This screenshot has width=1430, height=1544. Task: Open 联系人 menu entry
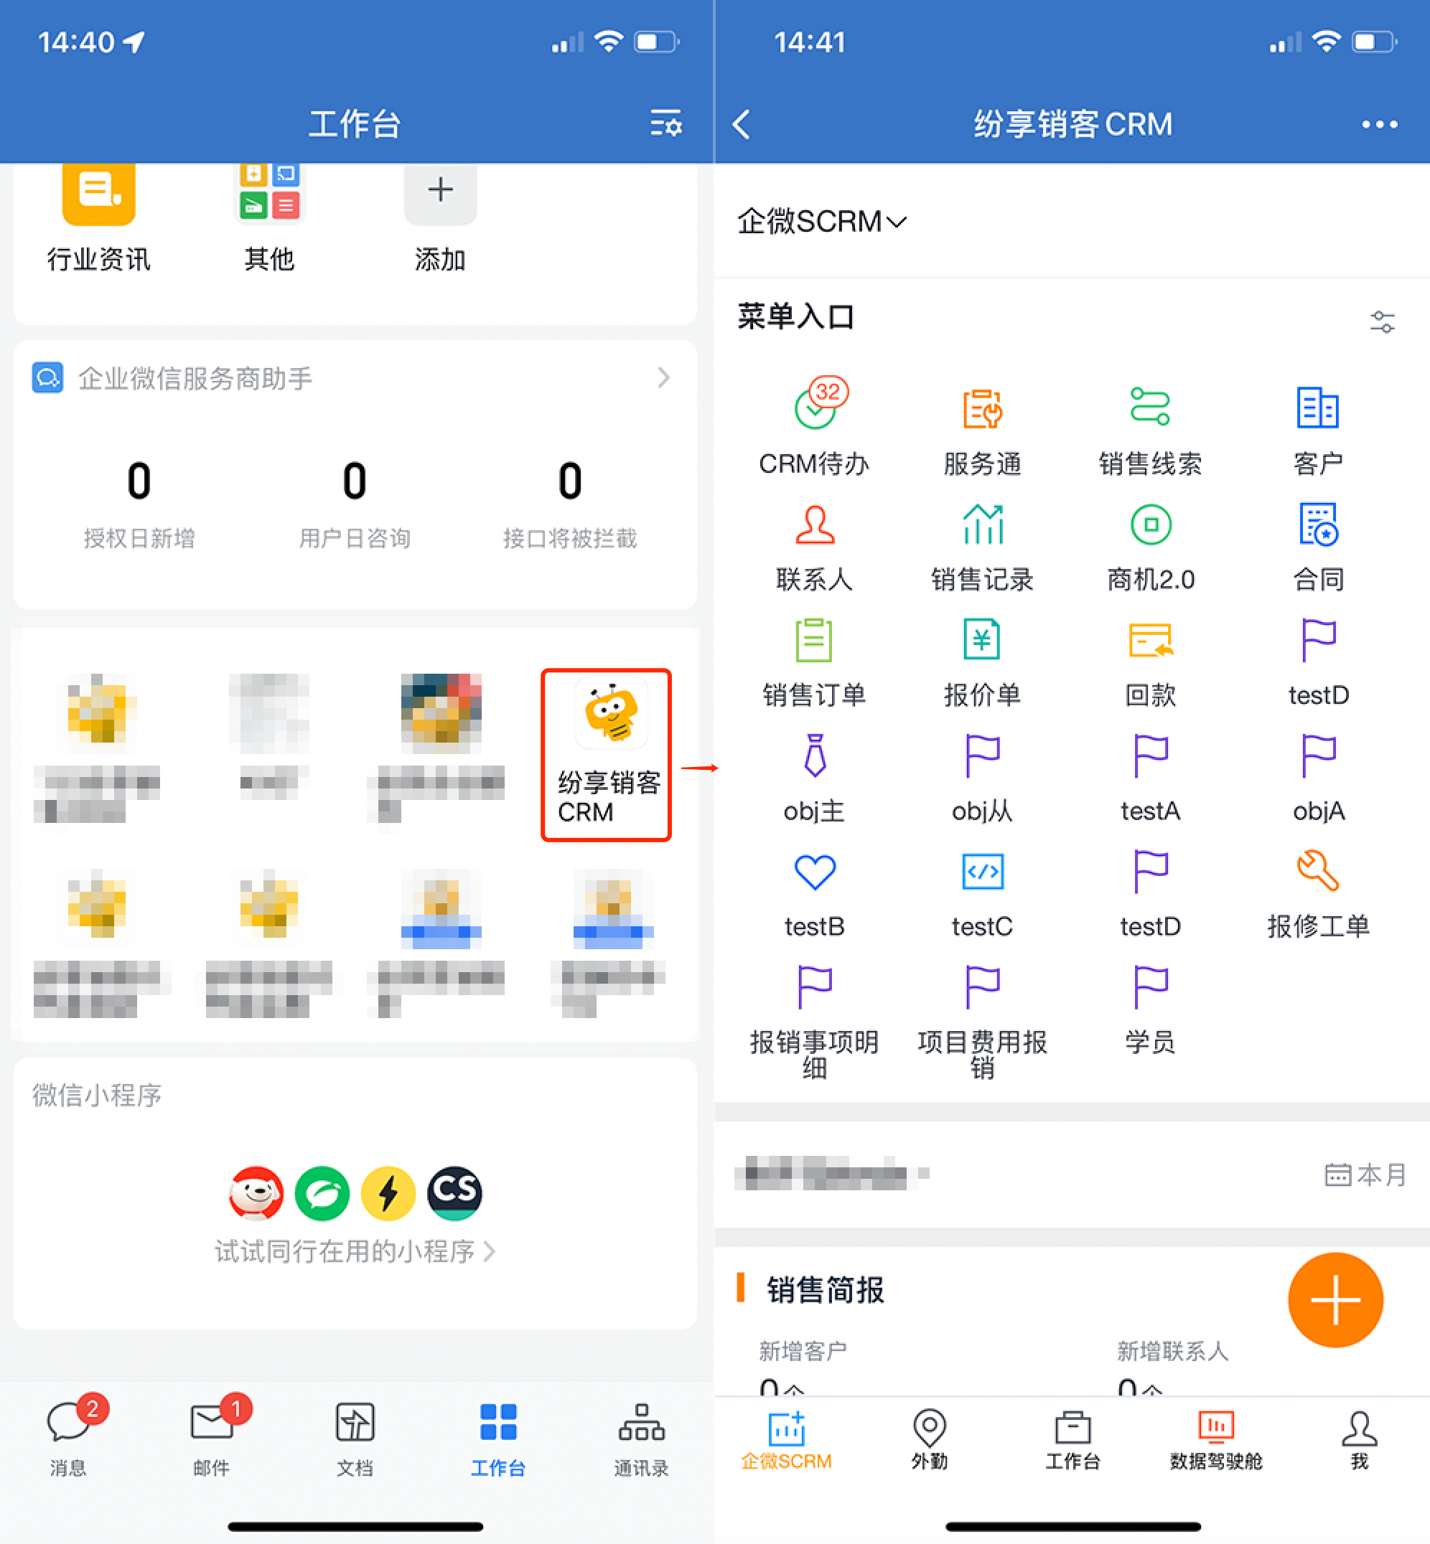pyautogui.click(x=814, y=547)
